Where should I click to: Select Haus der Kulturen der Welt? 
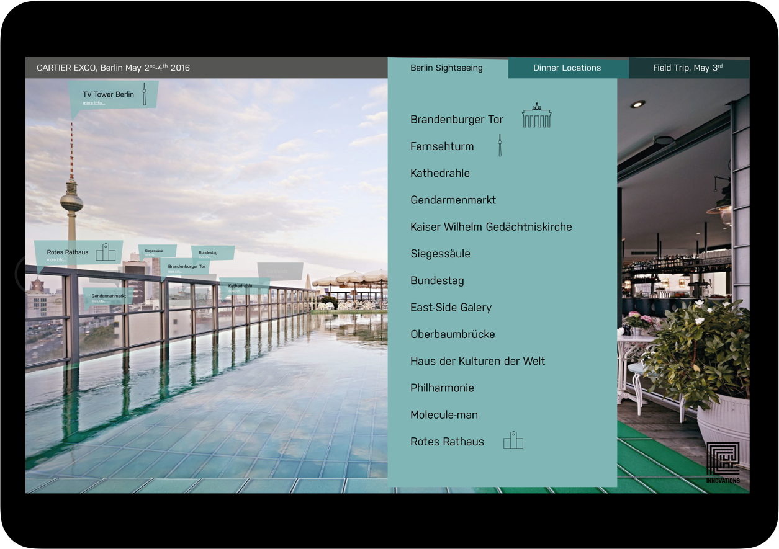[x=477, y=361]
